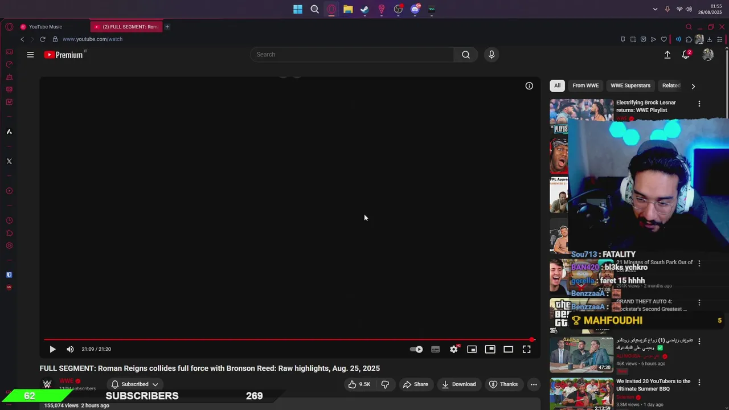
Task: Open options for the 47:30 Arabic video
Action: (699, 341)
